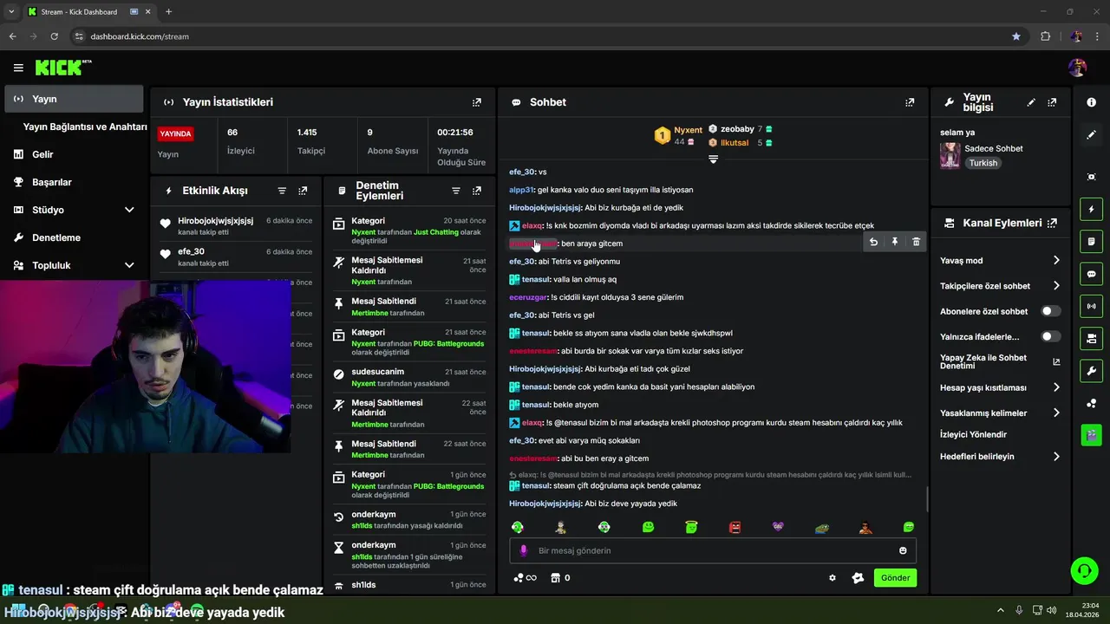Screen dimensions: 1110x624
Task: Open chat settings gear icon
Action: (x=832, y=578)
